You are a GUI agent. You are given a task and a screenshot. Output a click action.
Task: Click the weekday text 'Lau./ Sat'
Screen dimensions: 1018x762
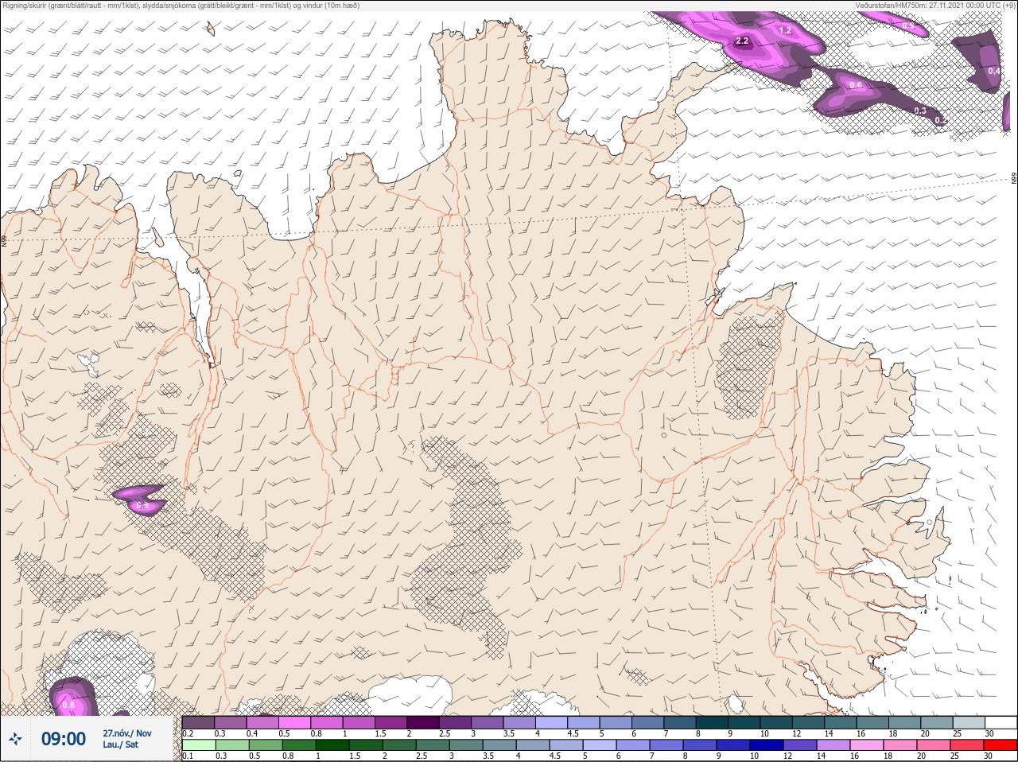121,745
